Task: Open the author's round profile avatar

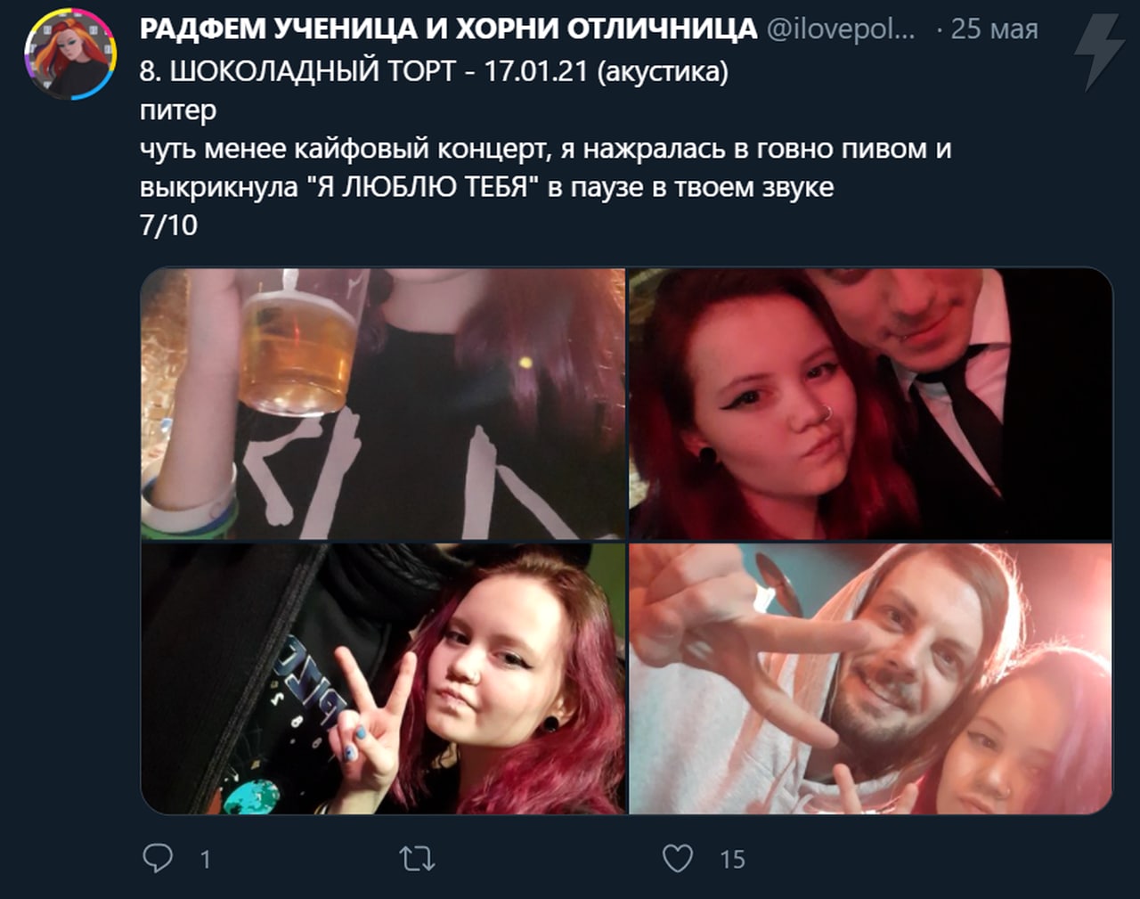Action: [70, 54]
